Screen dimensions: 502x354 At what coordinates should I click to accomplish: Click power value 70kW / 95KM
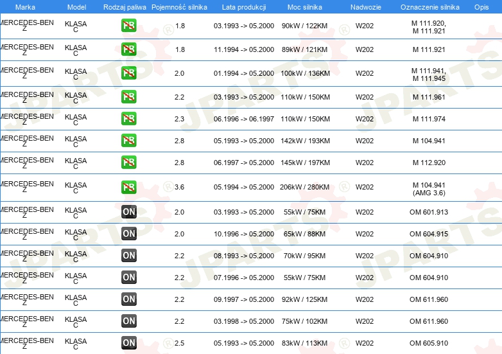tap(304, 256)
